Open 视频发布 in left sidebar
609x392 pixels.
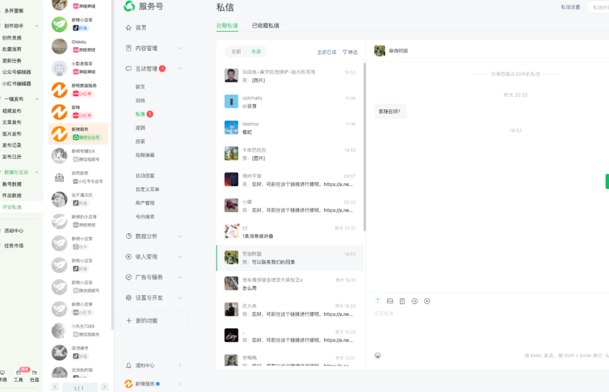click(x=12, y=111)
